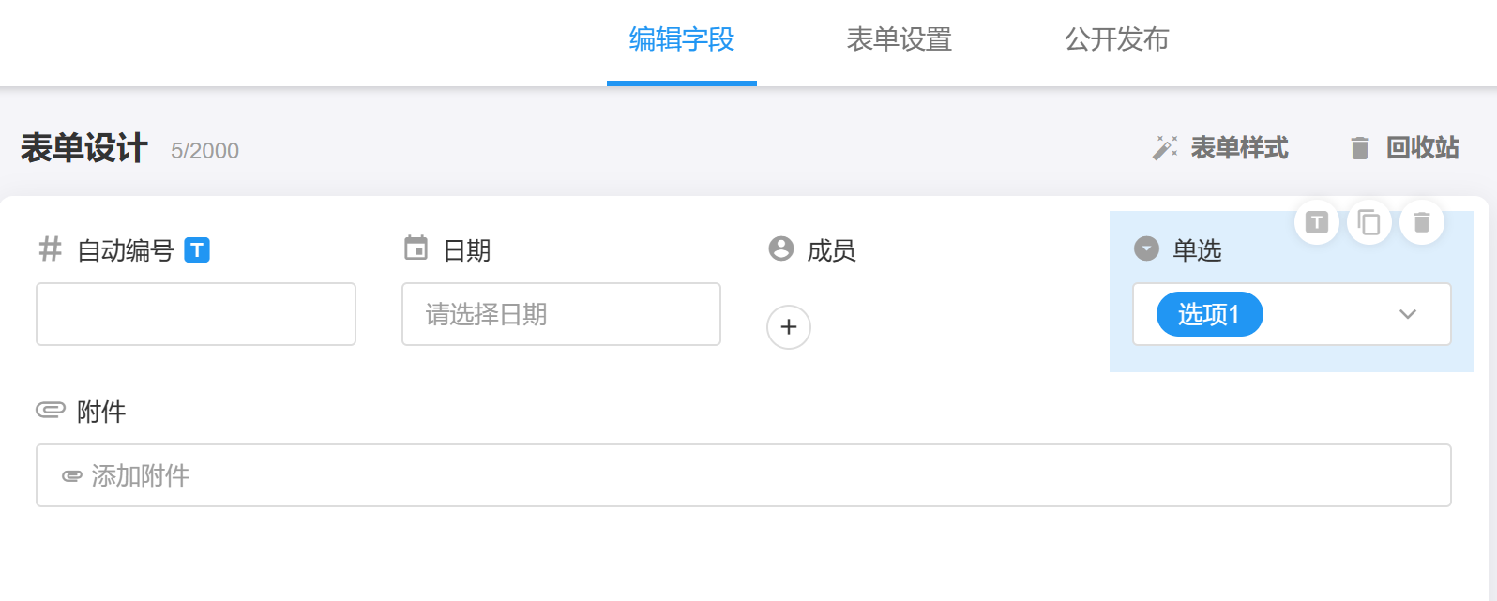Click the trash bin icon for 回收站

click(x=1359, y=148)
